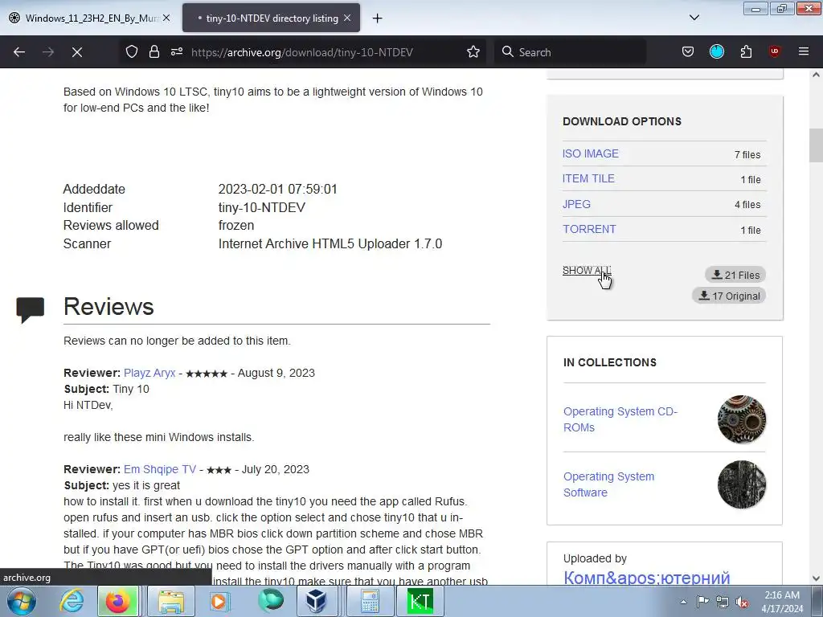823x617 pixels.
Task: Open the KT green taskbar app
Action: pyautogui.click(x=420, y=601)
